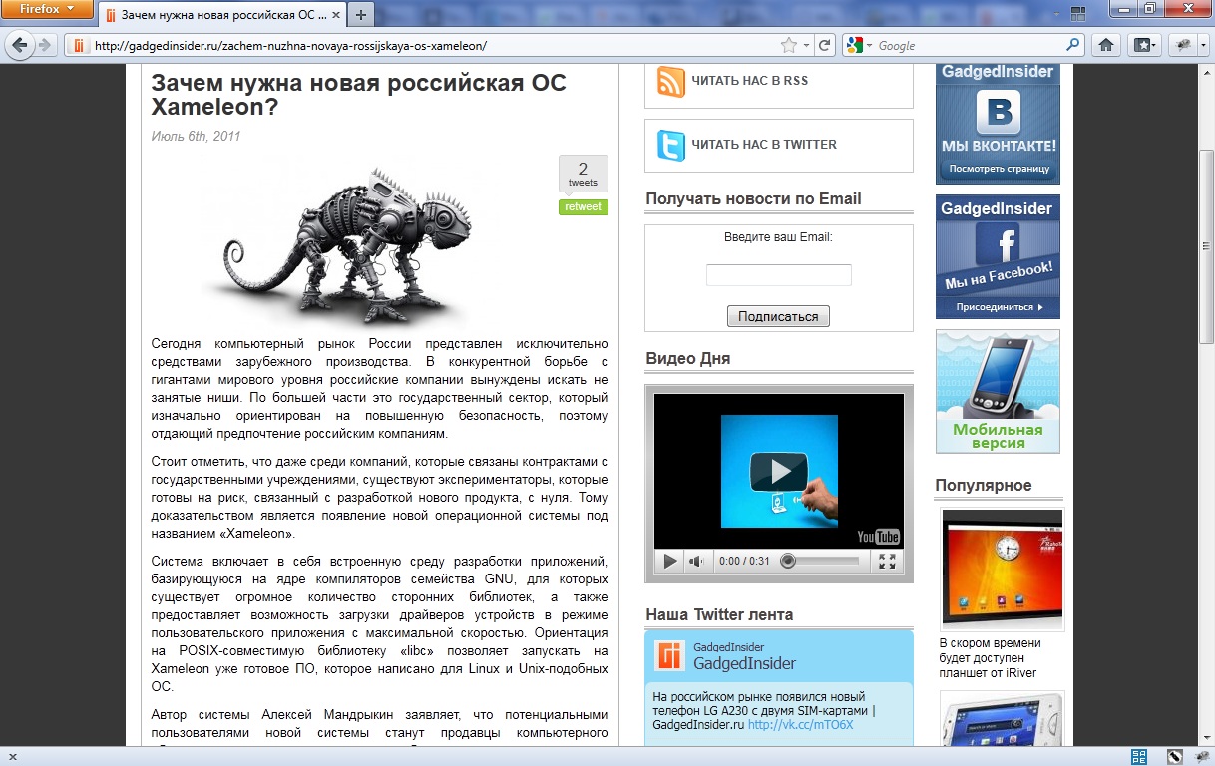This screenshot has height=766, width=1215.
Task: Click the "Популярное" heading
Action: point(984,486)
